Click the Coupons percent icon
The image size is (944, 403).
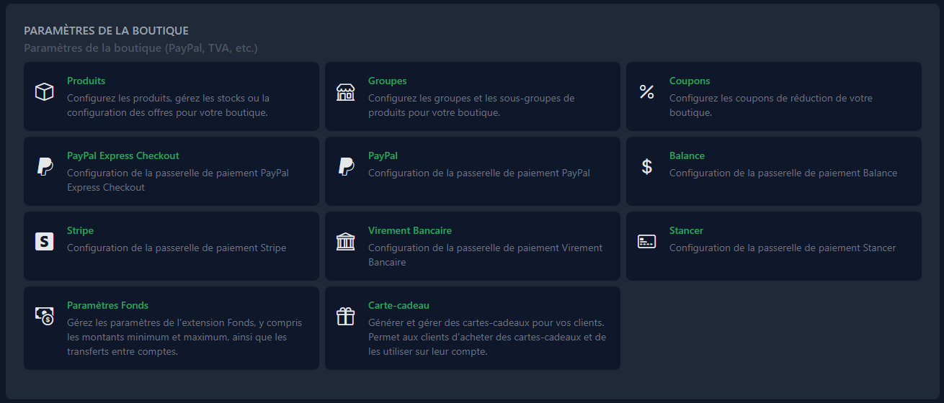tap(647, 92)
